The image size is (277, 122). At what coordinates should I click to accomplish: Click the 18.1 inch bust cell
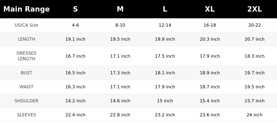click(165, 73)
